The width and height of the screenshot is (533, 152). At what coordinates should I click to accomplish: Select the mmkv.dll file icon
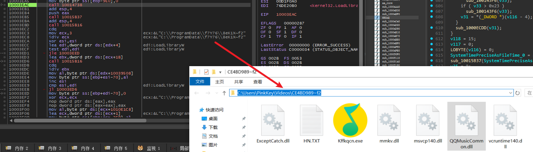(x=389, y=120)
